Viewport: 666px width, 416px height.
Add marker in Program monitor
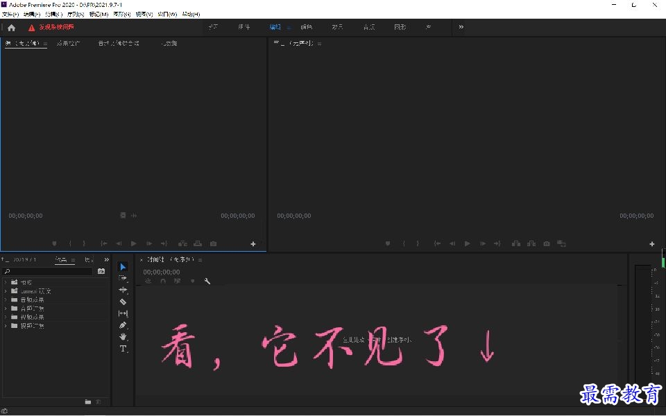[388, 243]
